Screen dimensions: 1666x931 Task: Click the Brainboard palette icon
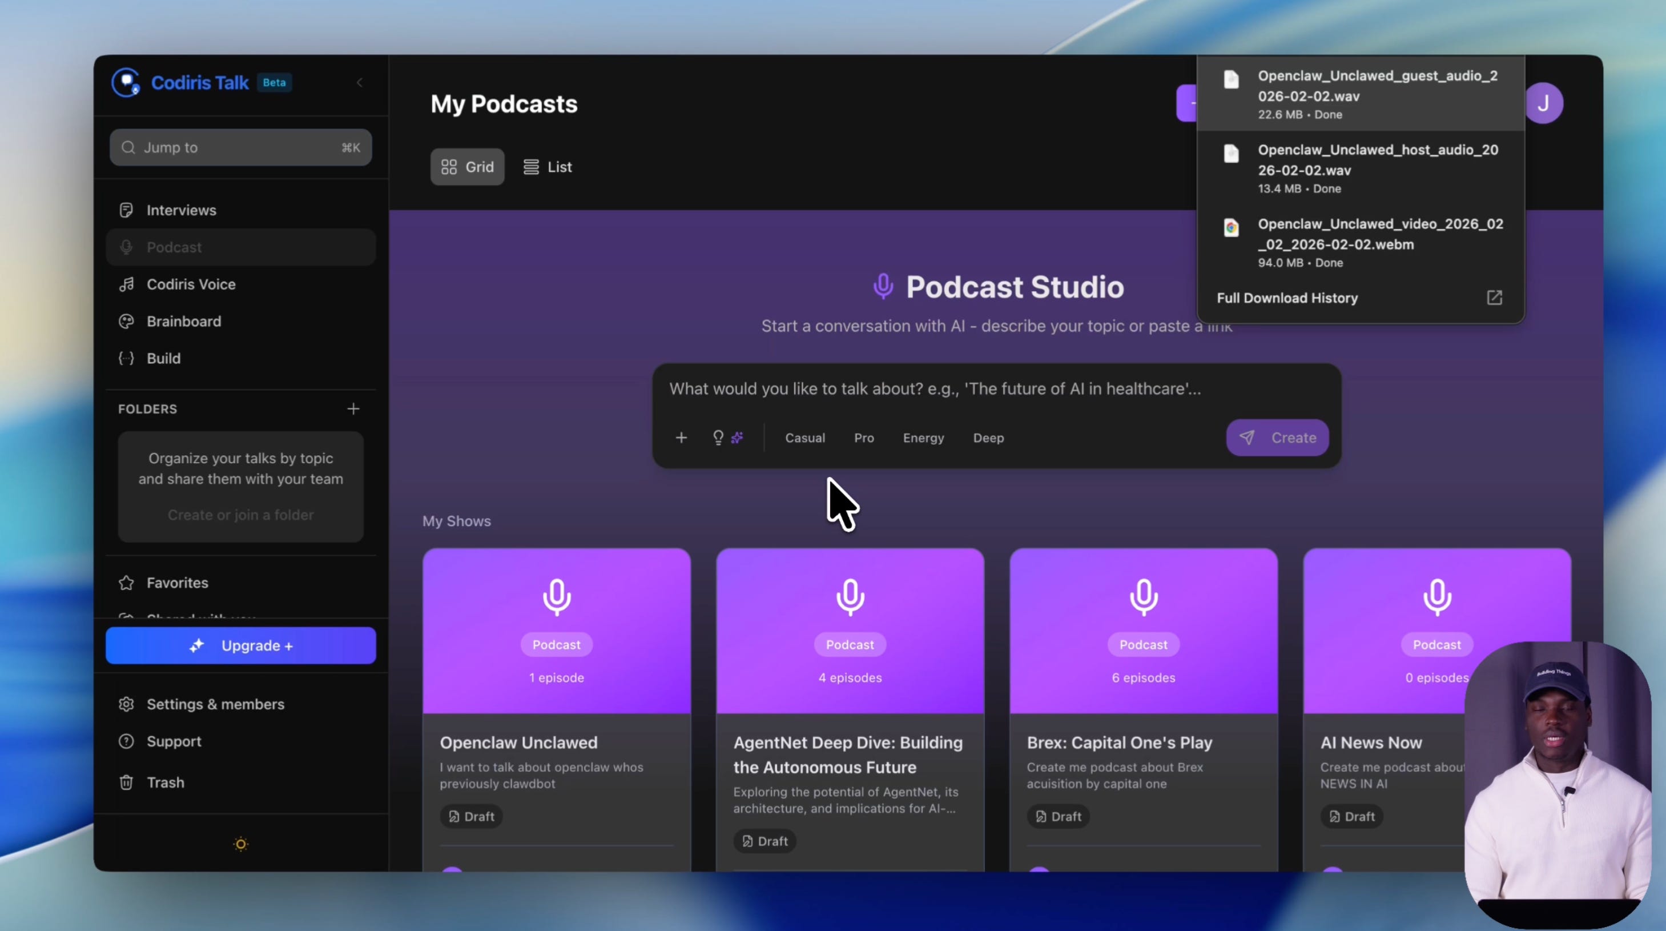[126, 322]
